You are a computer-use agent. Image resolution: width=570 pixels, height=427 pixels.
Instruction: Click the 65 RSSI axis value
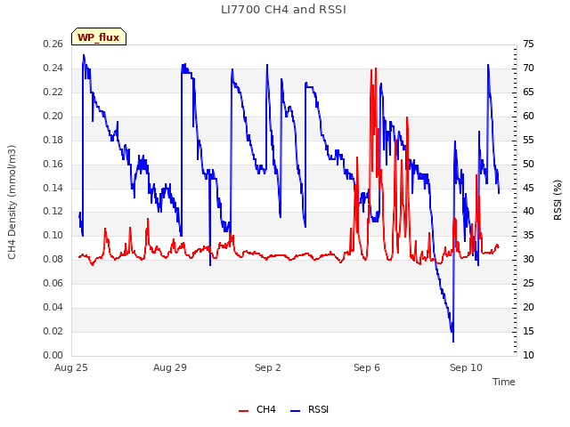pos(528,93)
